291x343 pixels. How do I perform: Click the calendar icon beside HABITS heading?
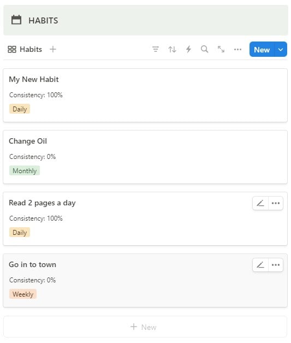tap(16, 20)
